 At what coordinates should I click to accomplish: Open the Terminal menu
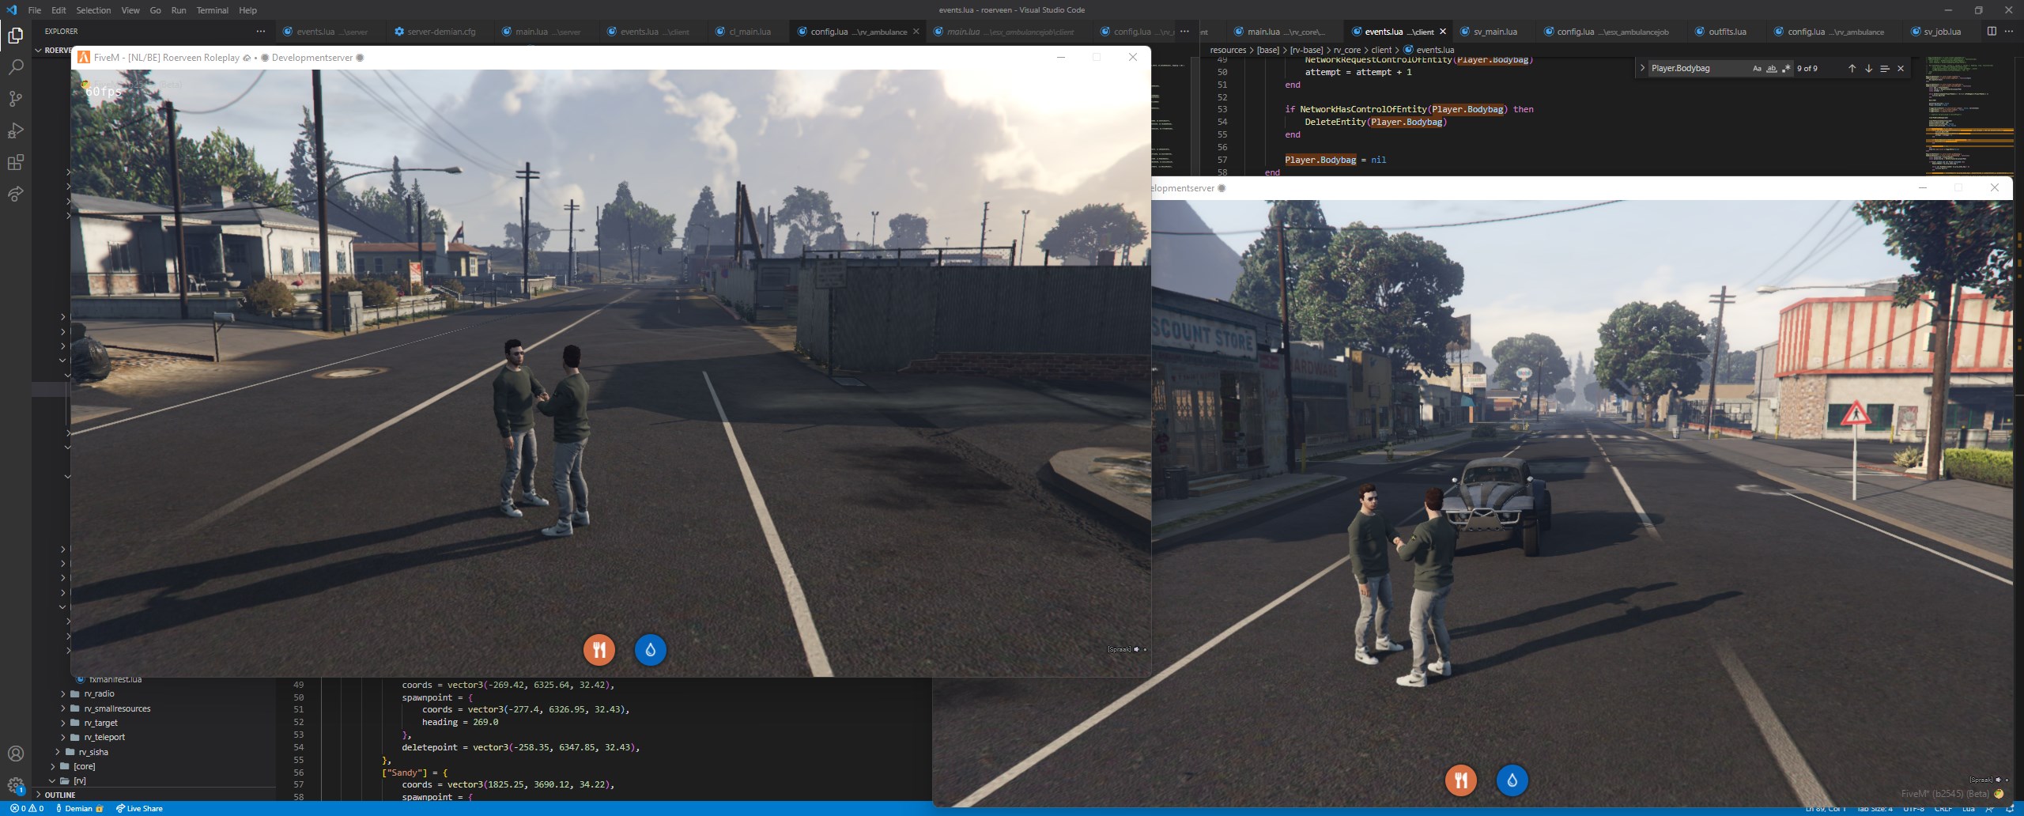212,10
